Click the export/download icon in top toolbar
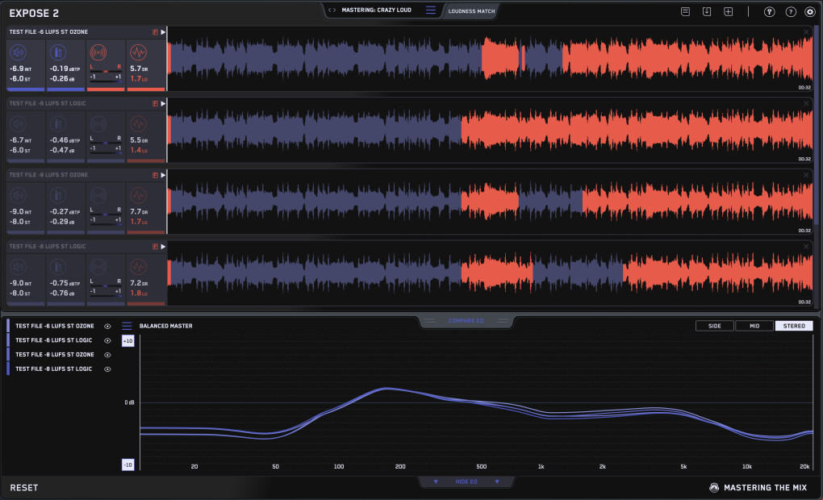This screenshot has width=823, height=500. (x=707, y=11)
